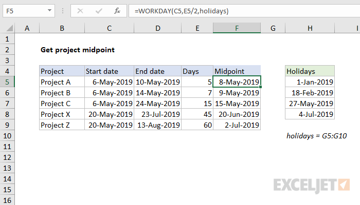
Task: Select column G header
Action: 273,28
